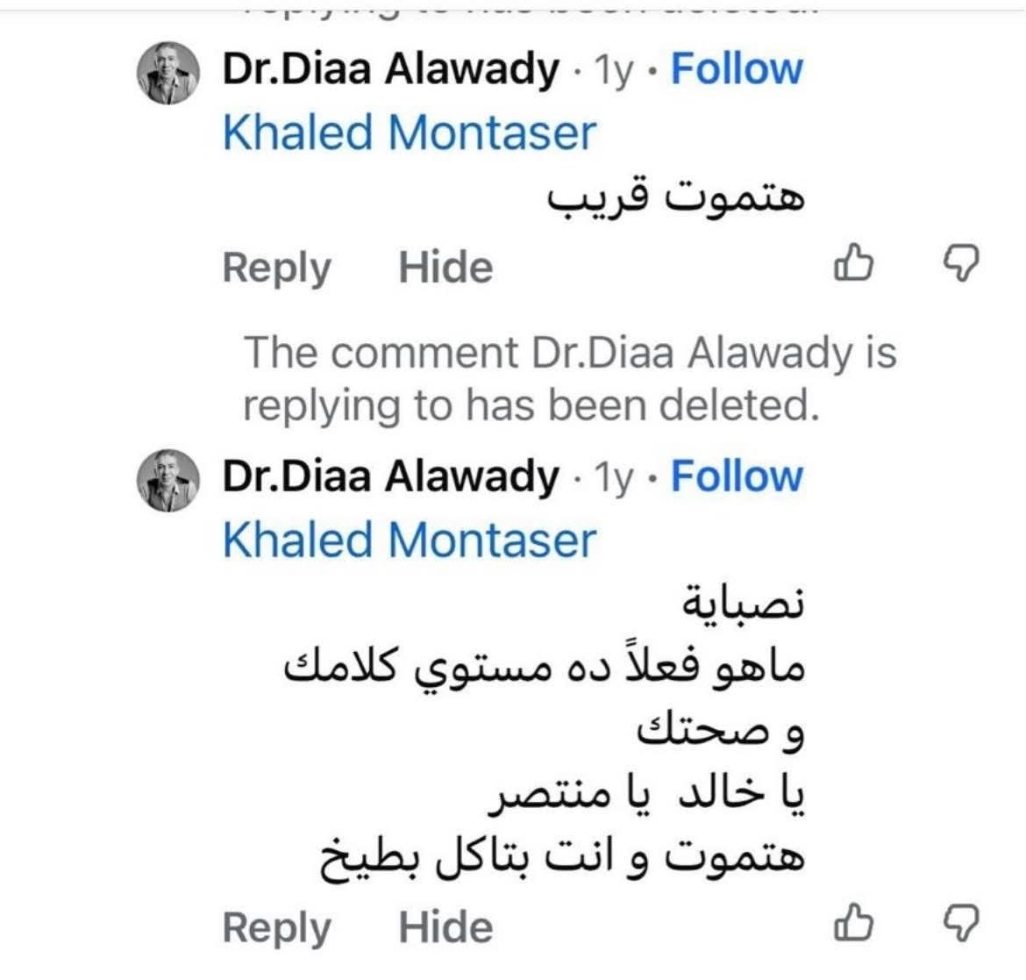Screen dimensions: 1026x980
Task: Click the deleted comment notice text
Action: coord(568,379)
